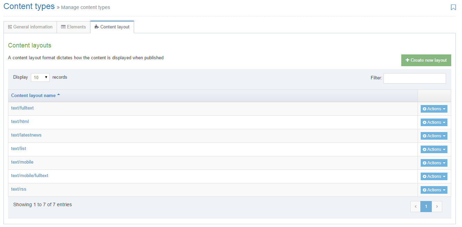The height and width of the screenshot is (227, 462).
Task: Click the Create new layout button
Action: coord(426,60)
